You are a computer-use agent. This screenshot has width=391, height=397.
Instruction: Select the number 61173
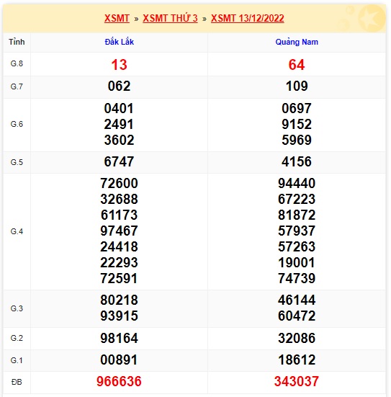pyautogui.click(x=120, y=215)
